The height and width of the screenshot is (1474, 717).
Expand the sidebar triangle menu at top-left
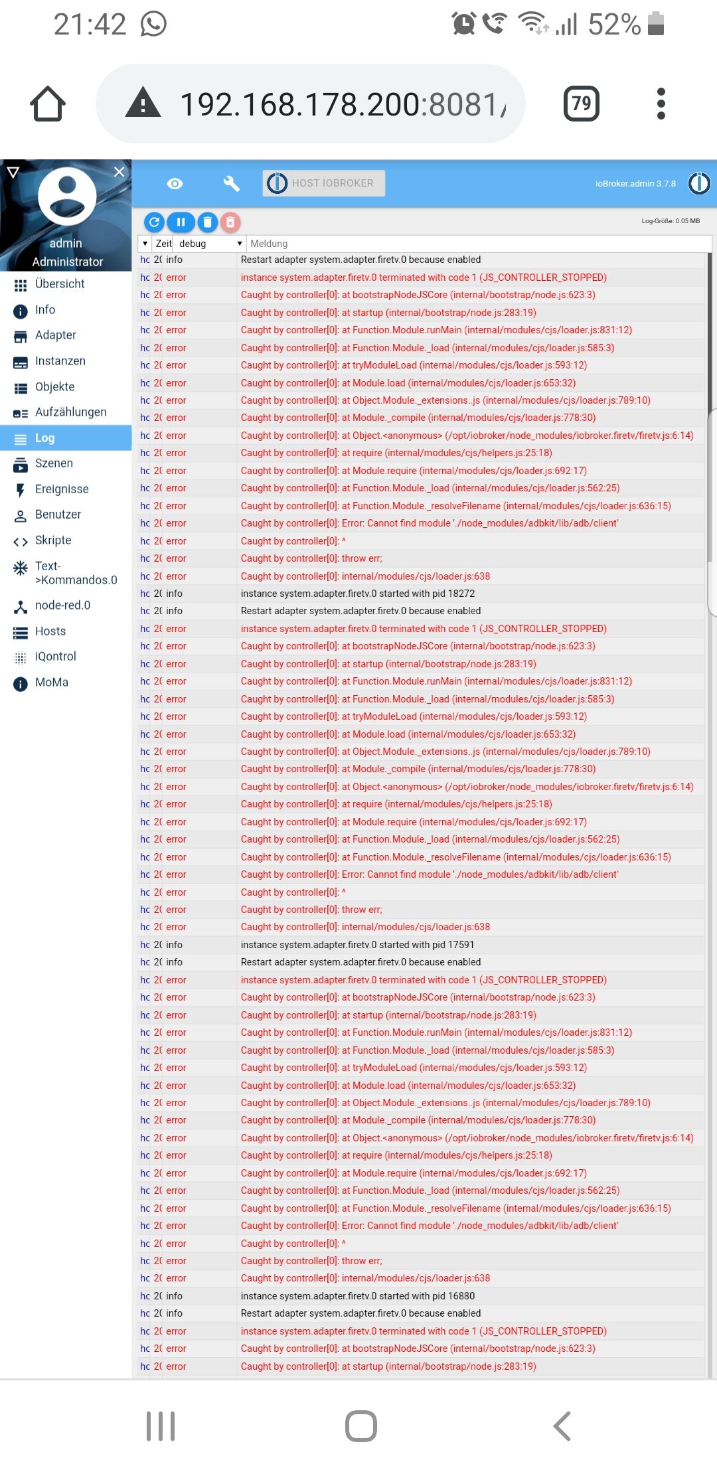click(13, 172)
